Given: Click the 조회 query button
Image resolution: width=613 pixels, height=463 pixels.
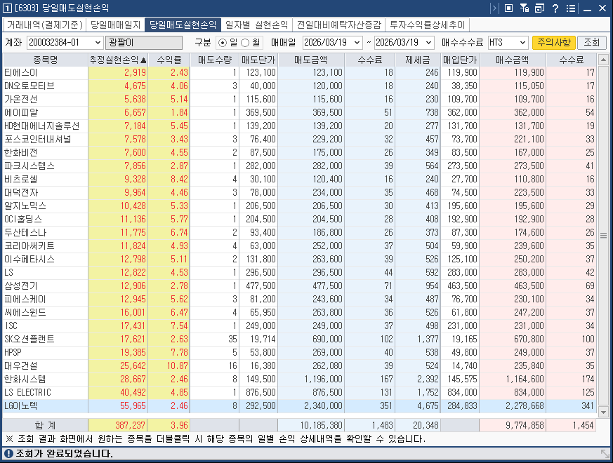Looking at the screenshot, I should tap(593, 43).
